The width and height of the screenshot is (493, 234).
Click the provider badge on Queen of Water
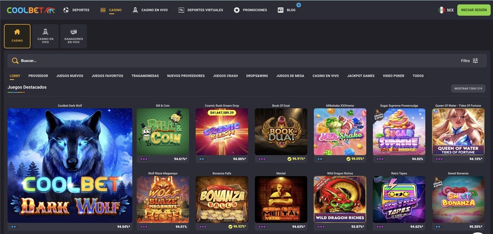pos(435,112)
